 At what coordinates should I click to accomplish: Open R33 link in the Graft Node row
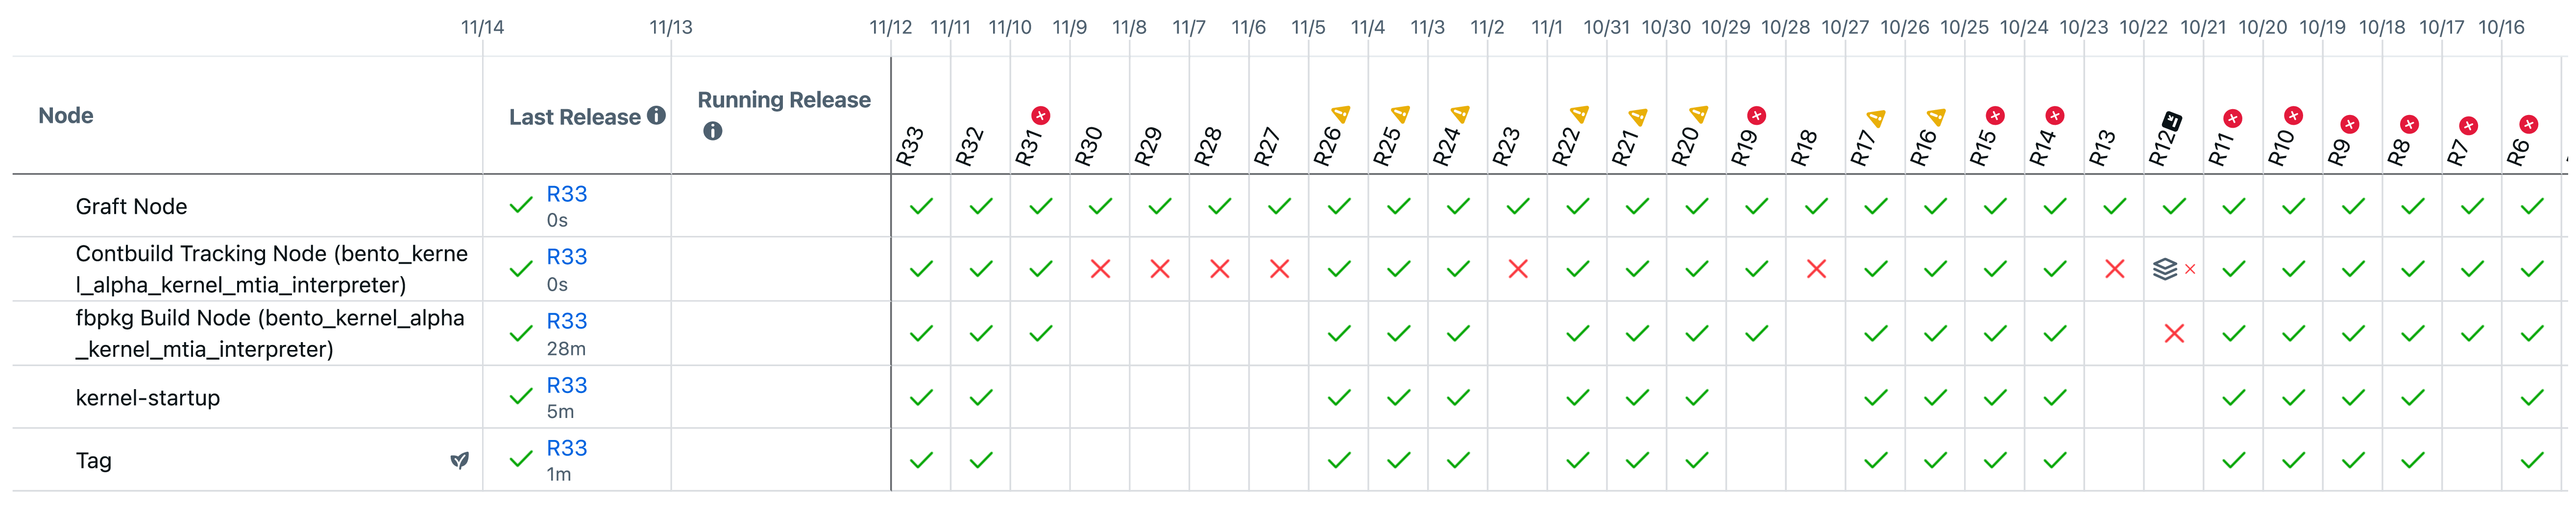coord(566,194)
